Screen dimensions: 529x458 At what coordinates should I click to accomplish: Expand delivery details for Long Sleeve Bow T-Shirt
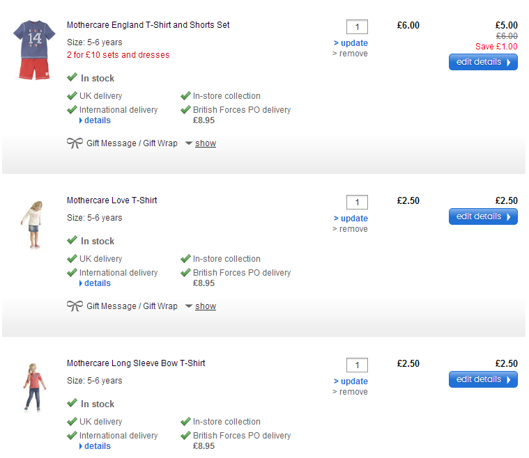tap(97, 446)
